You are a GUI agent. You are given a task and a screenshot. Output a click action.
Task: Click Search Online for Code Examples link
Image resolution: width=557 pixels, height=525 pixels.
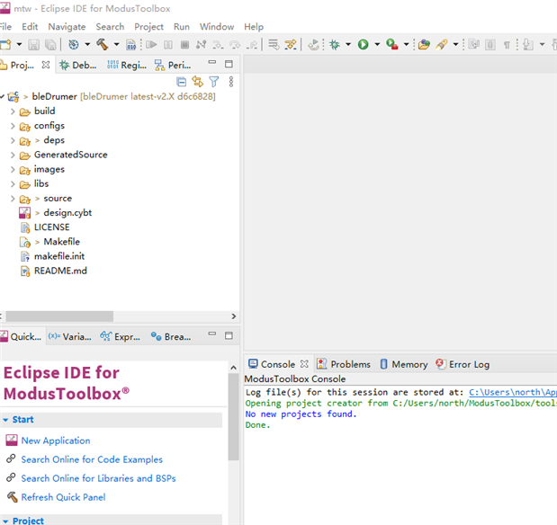[x=92, y=459]
